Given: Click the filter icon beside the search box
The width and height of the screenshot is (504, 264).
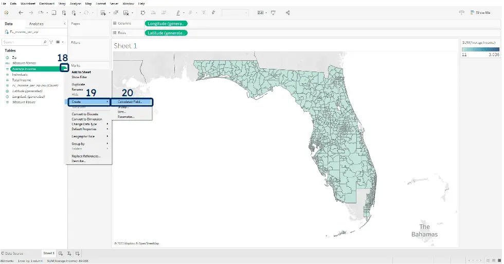Looking at the screenshot, I should pyautogui.click(x=51, y=42).
